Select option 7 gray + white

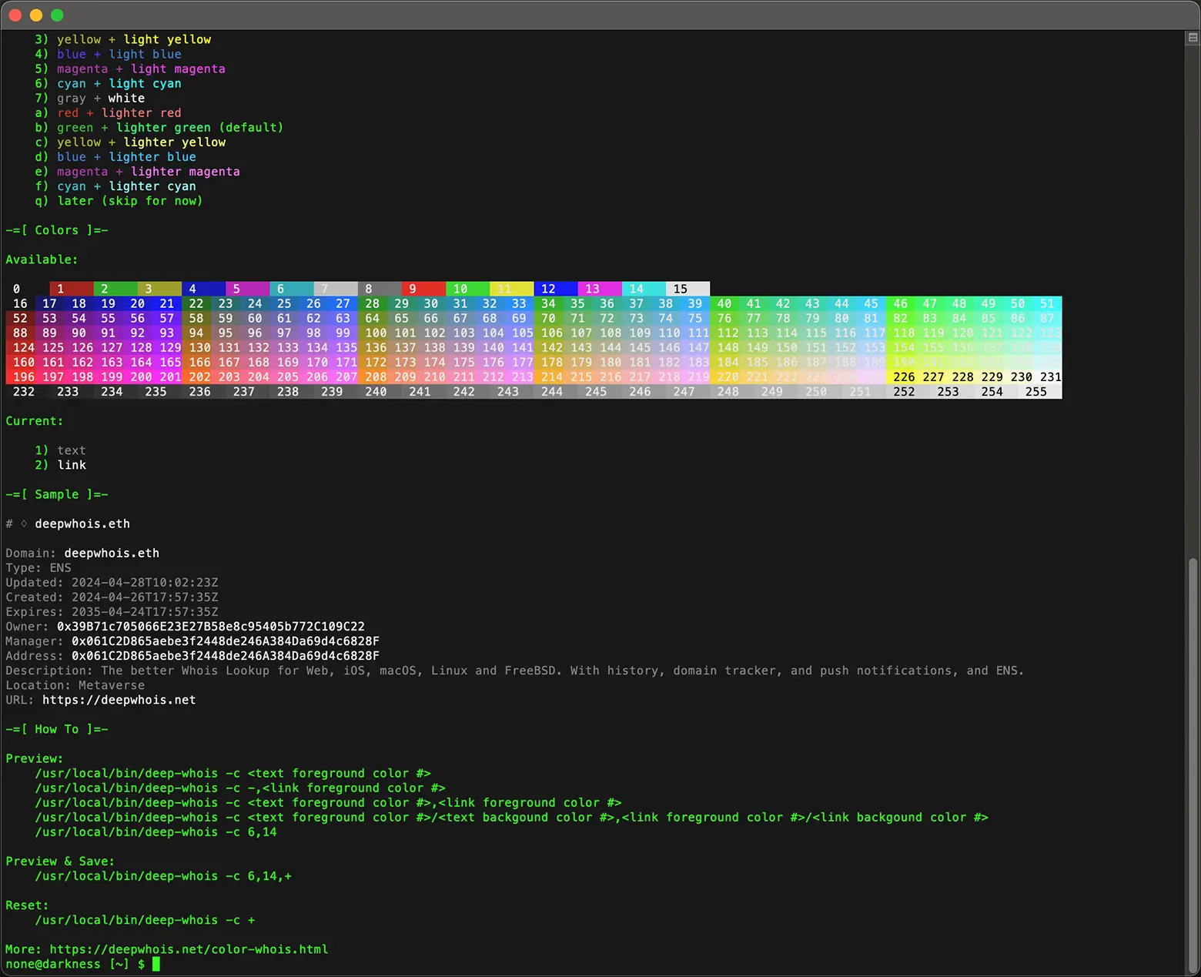92,98
